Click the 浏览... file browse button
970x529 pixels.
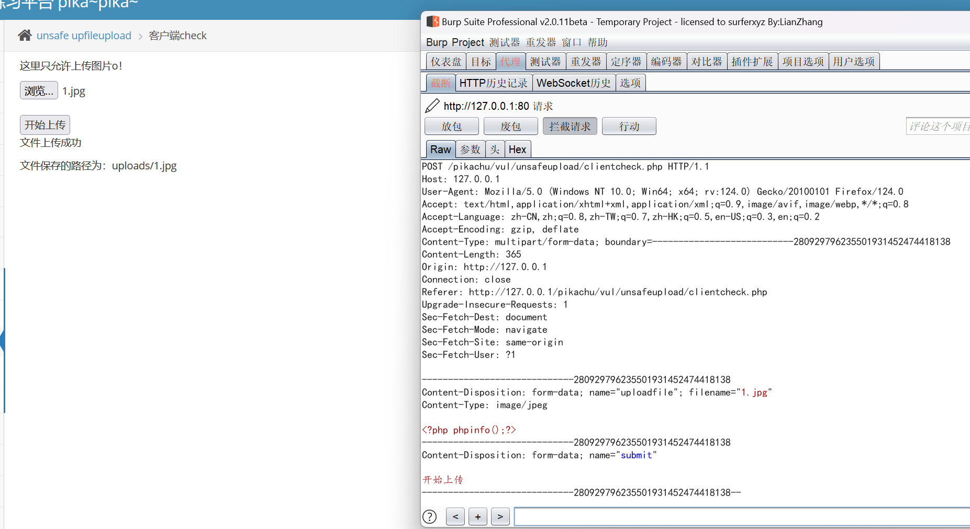click(39, 90)
